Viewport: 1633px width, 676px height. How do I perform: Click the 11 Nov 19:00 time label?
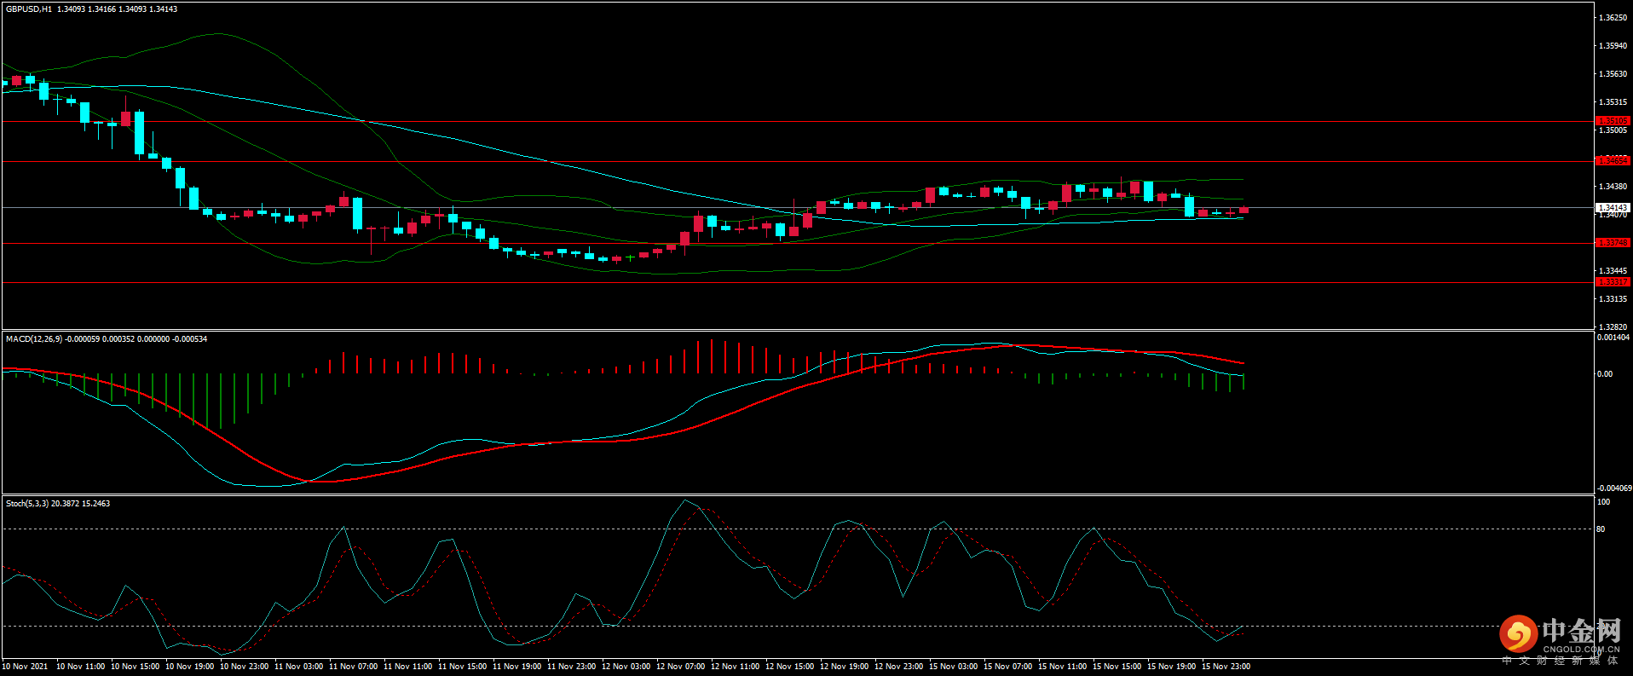point(517,667)
